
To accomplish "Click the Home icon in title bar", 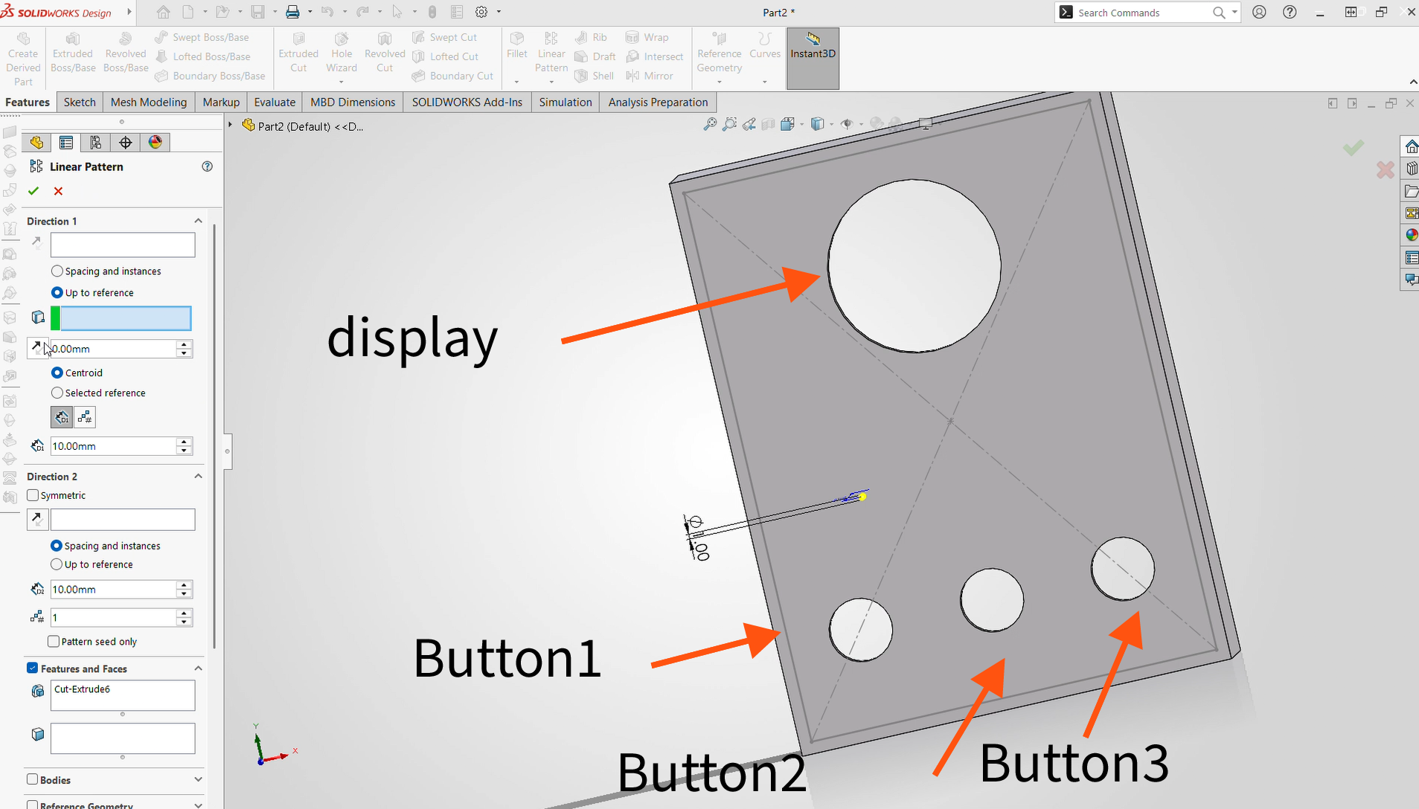I will (163, 12).
